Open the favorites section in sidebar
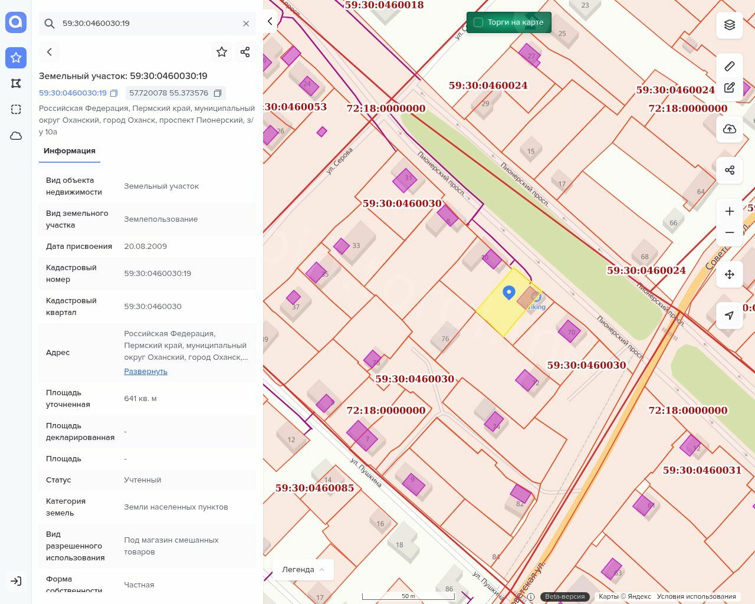Viewport: 755px width, 604px height. pyautogui.click(x=16, y=57)
